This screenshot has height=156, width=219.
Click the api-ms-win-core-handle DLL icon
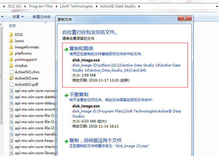coord(11,134)
